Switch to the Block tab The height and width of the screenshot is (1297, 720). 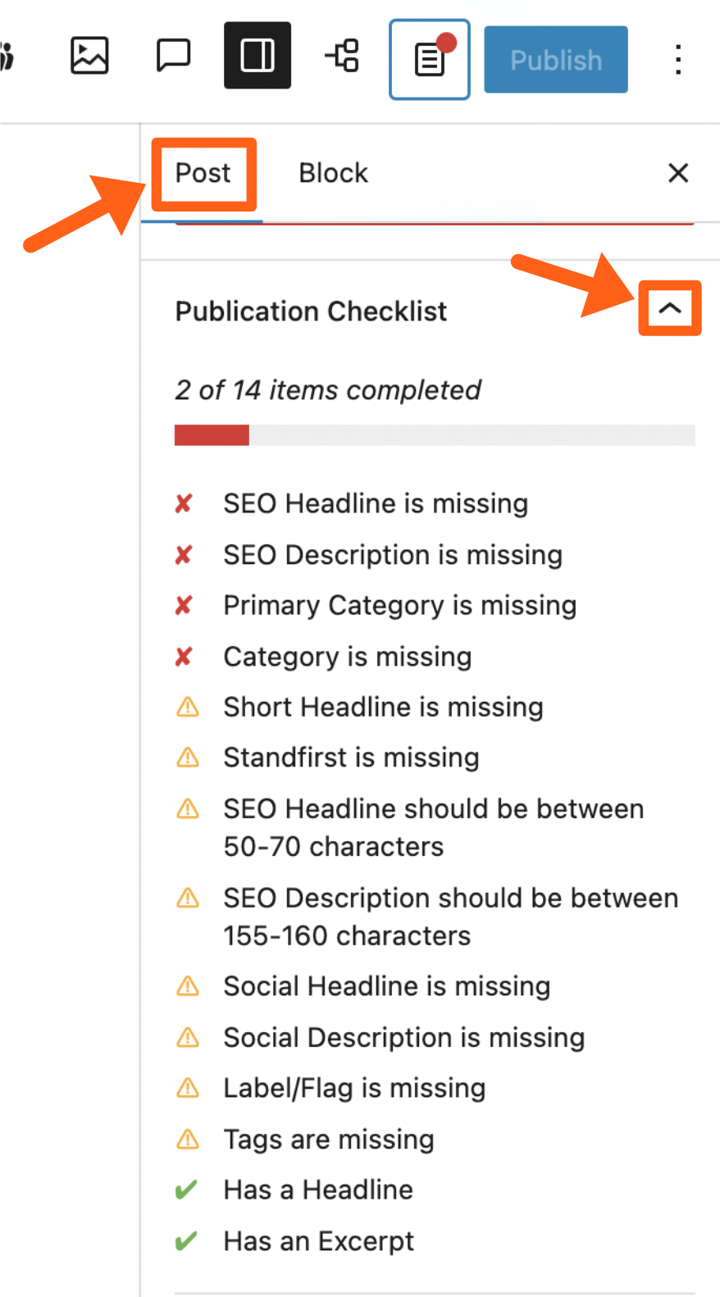pyautogui.click(x=333, y=173)
